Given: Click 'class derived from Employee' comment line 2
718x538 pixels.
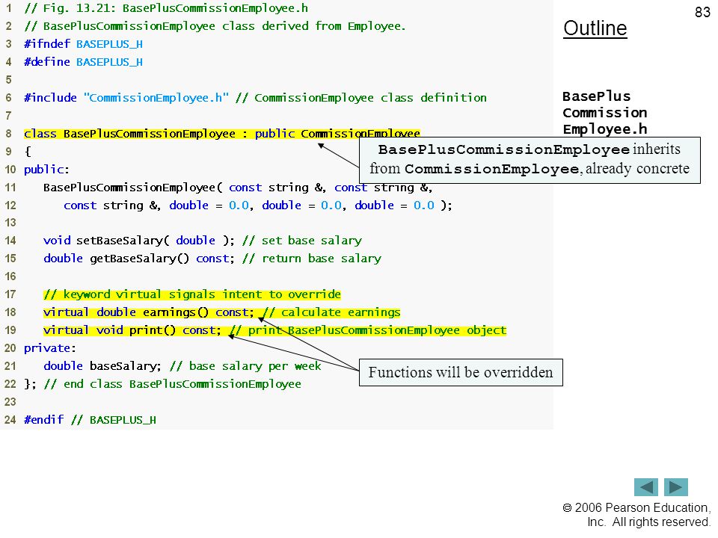Looking at the screenshot, I should tap(215, 26).
